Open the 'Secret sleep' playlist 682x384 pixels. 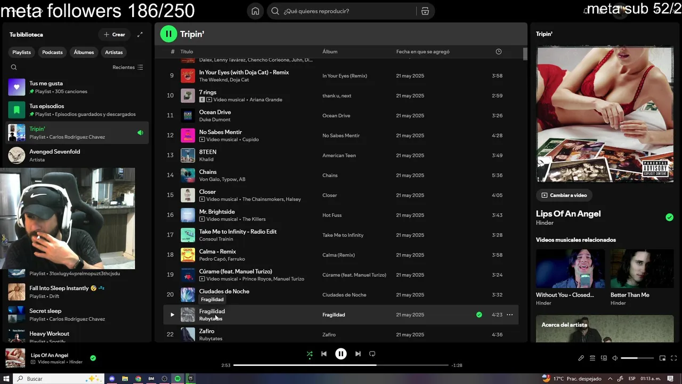(x=78, y=315)
